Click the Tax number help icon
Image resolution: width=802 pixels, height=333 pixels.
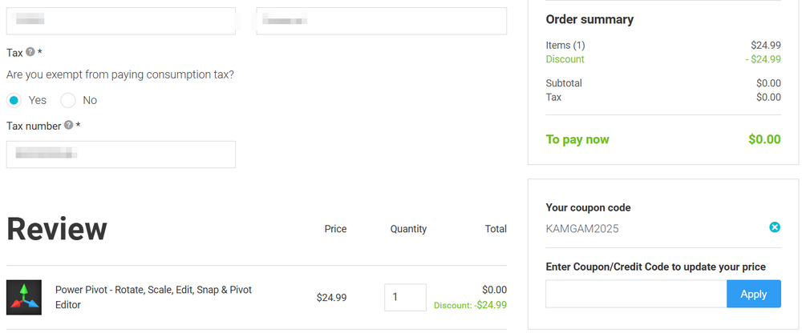pos(69,126)
